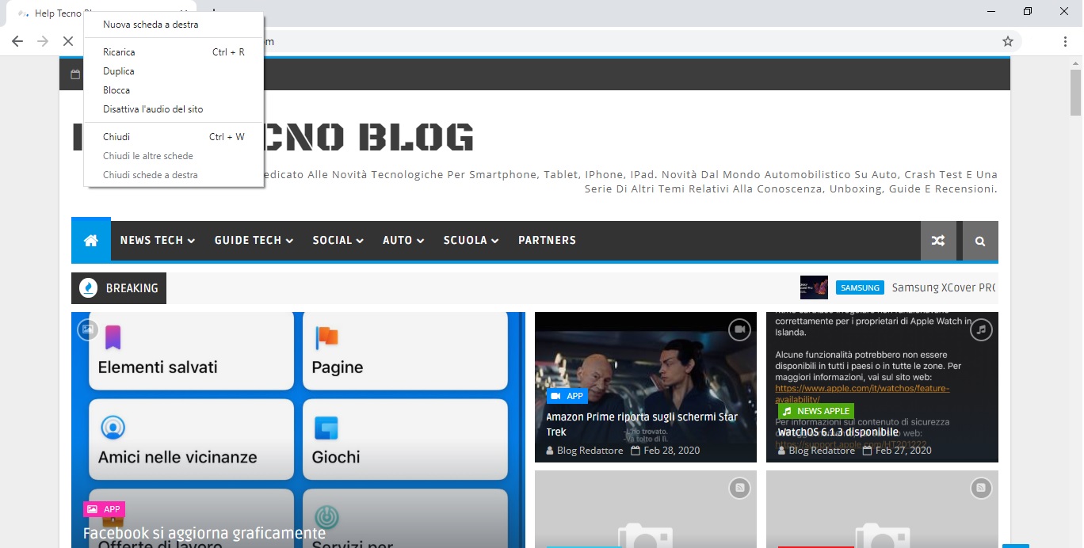Click the browser forward arrow

pyautogui.click(x=43, y=41)
